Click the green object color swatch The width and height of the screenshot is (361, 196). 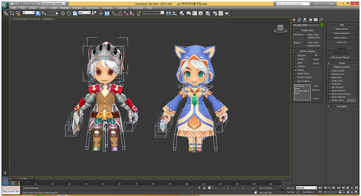coord(322,25)
